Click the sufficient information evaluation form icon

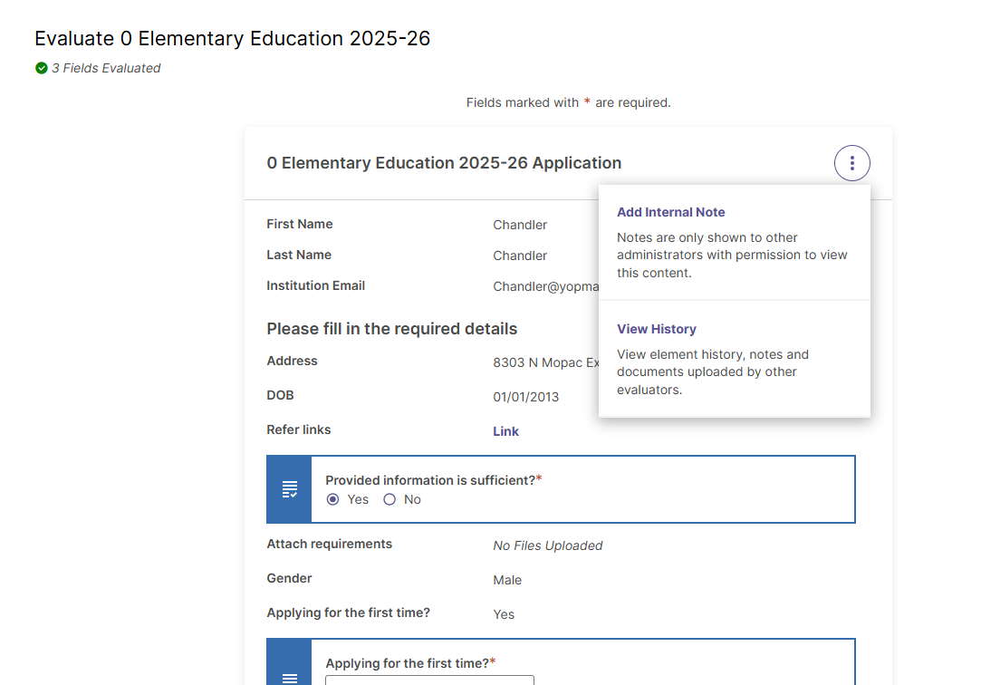(289, 489)
